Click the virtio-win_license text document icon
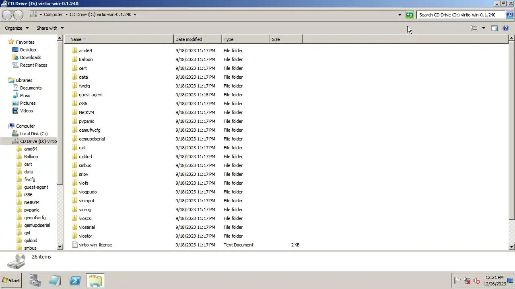 [x=74, y=245]
